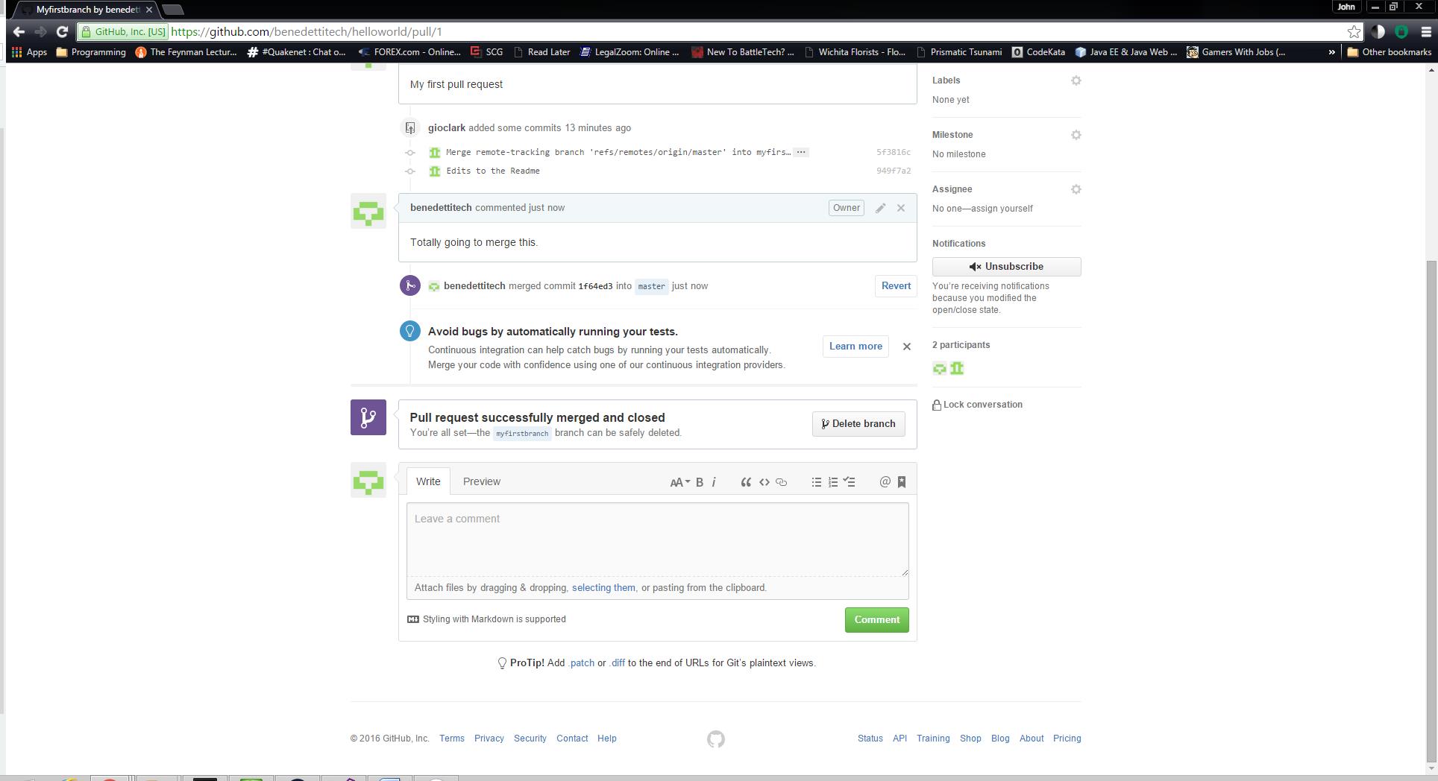Open commit 5f3816c
This screenshot has height=781, width=1438.
893,152
